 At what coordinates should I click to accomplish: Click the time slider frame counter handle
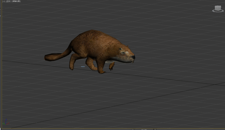(144, 129)
